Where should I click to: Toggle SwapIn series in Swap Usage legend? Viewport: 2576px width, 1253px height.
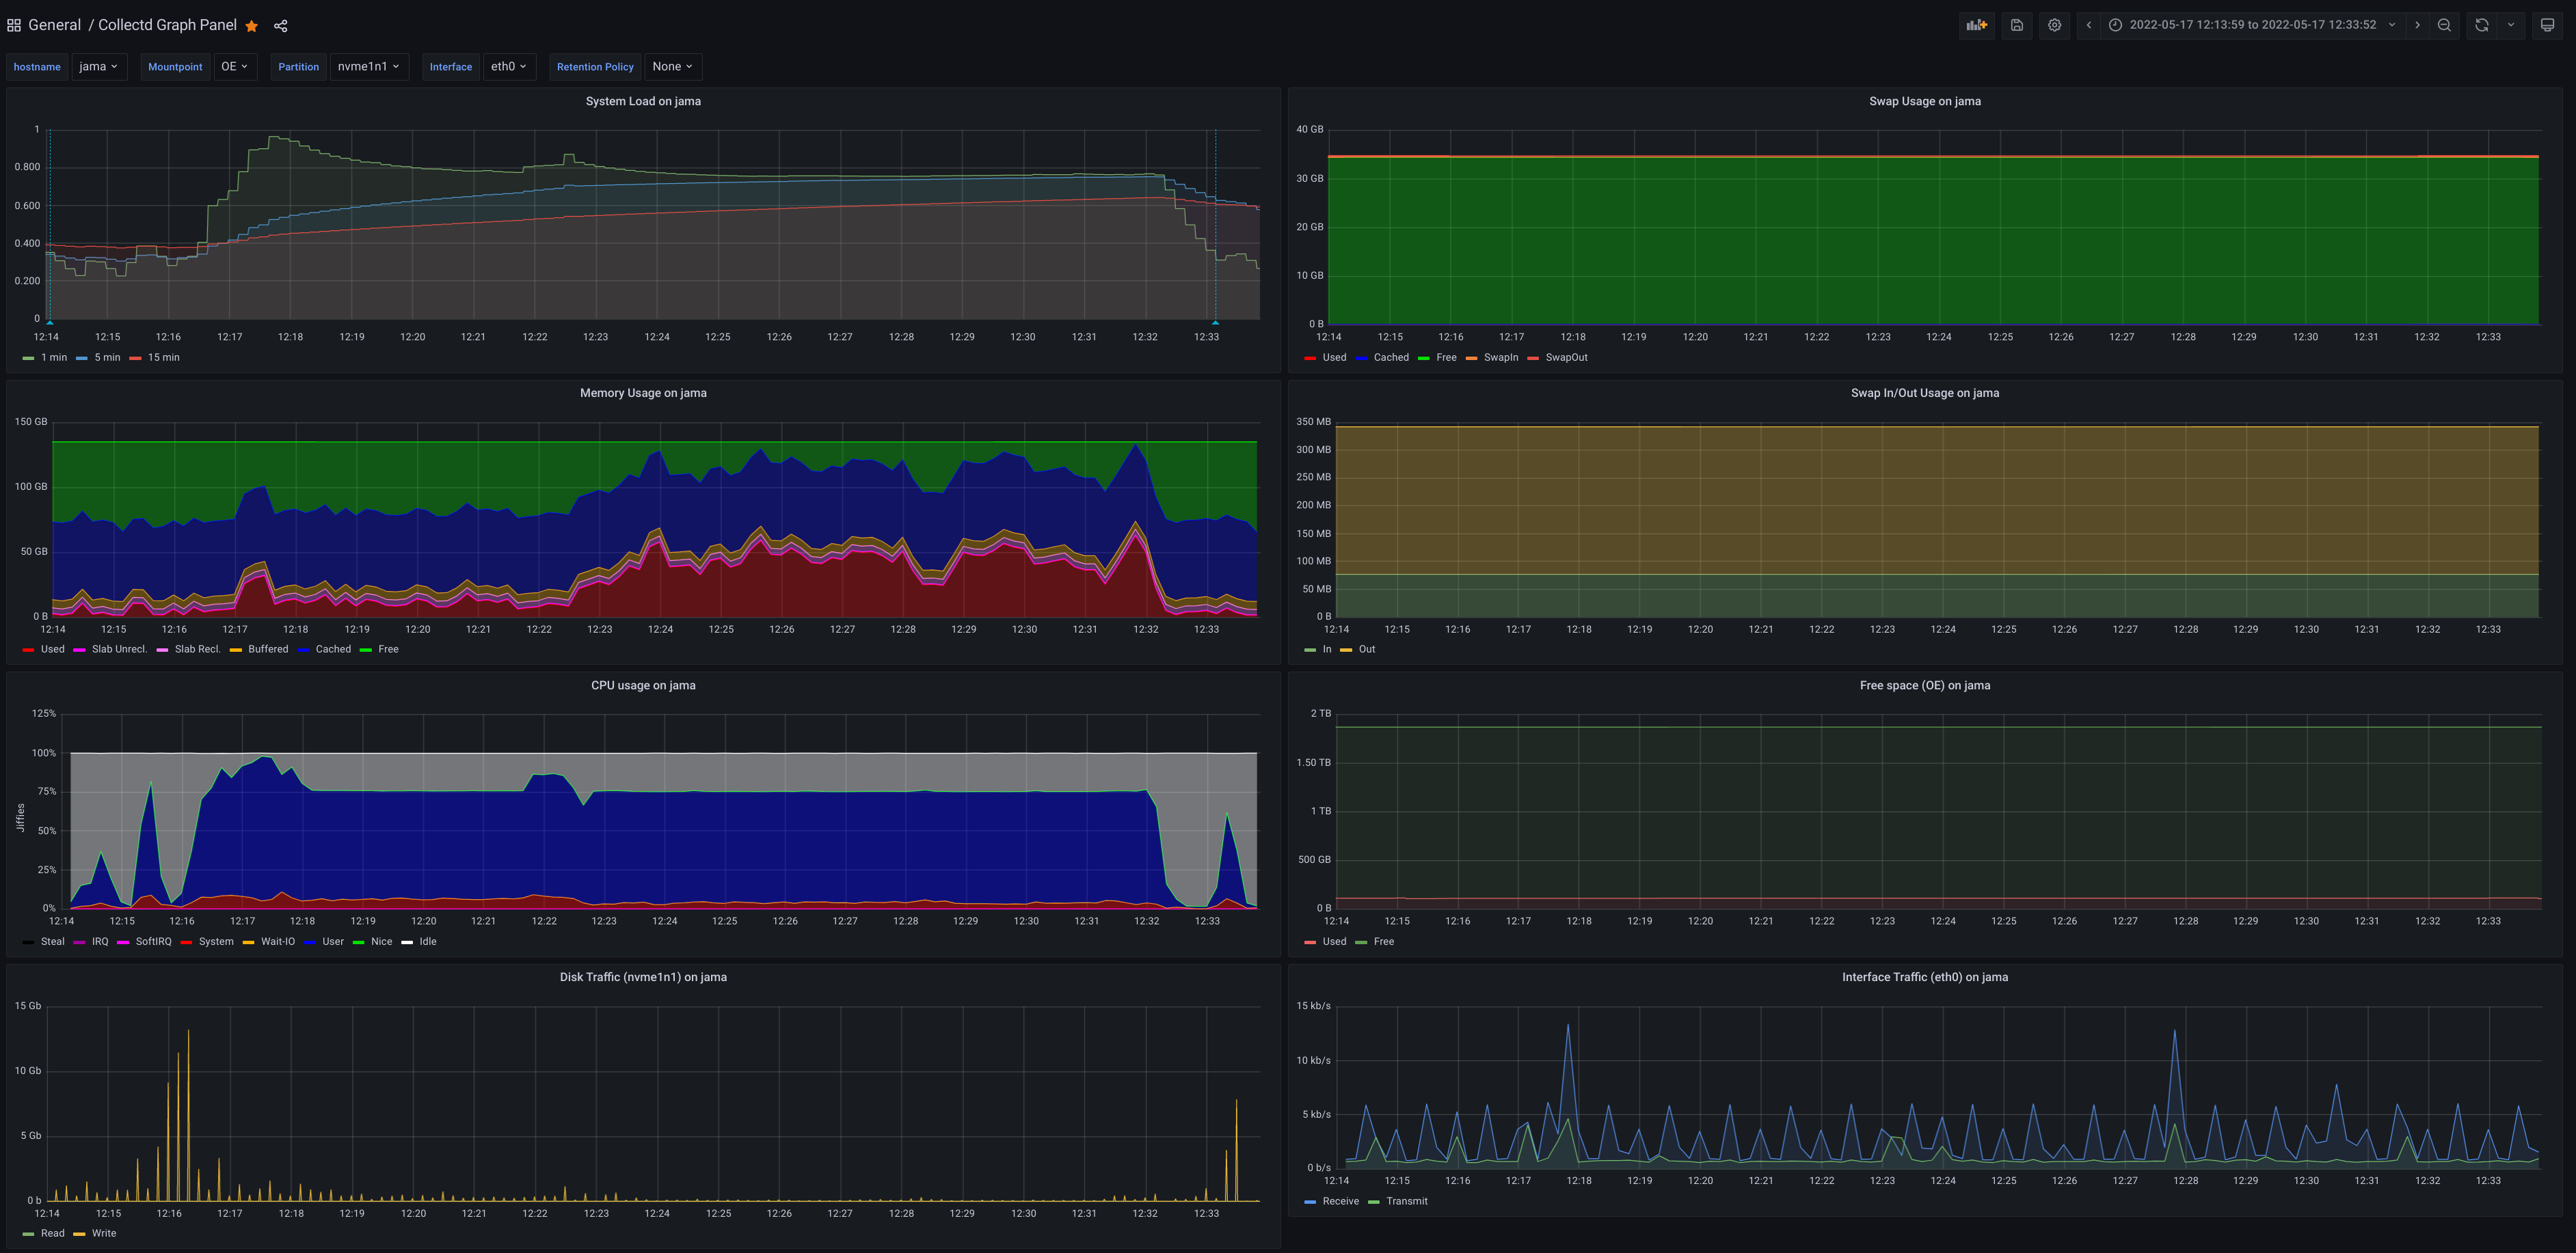1501,358
